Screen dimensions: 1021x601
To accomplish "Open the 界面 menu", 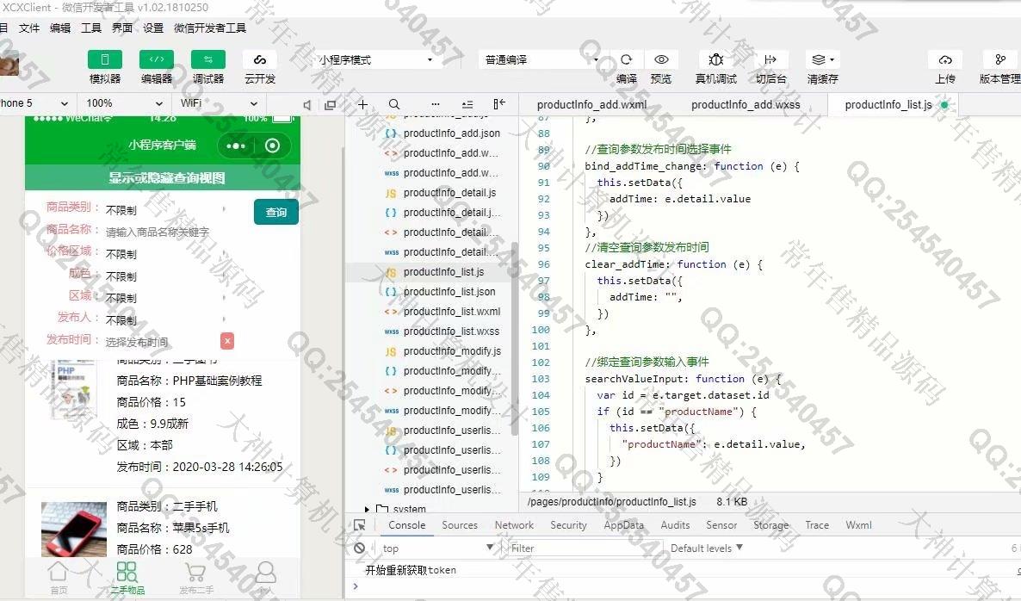I will pyautogui.click(x=121, y=28).
